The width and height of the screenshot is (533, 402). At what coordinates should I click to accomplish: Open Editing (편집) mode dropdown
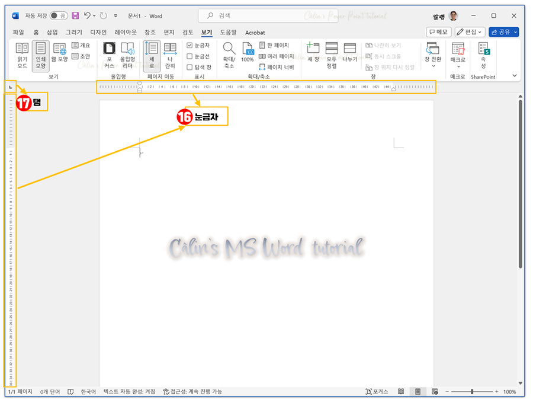pos(470,32)
